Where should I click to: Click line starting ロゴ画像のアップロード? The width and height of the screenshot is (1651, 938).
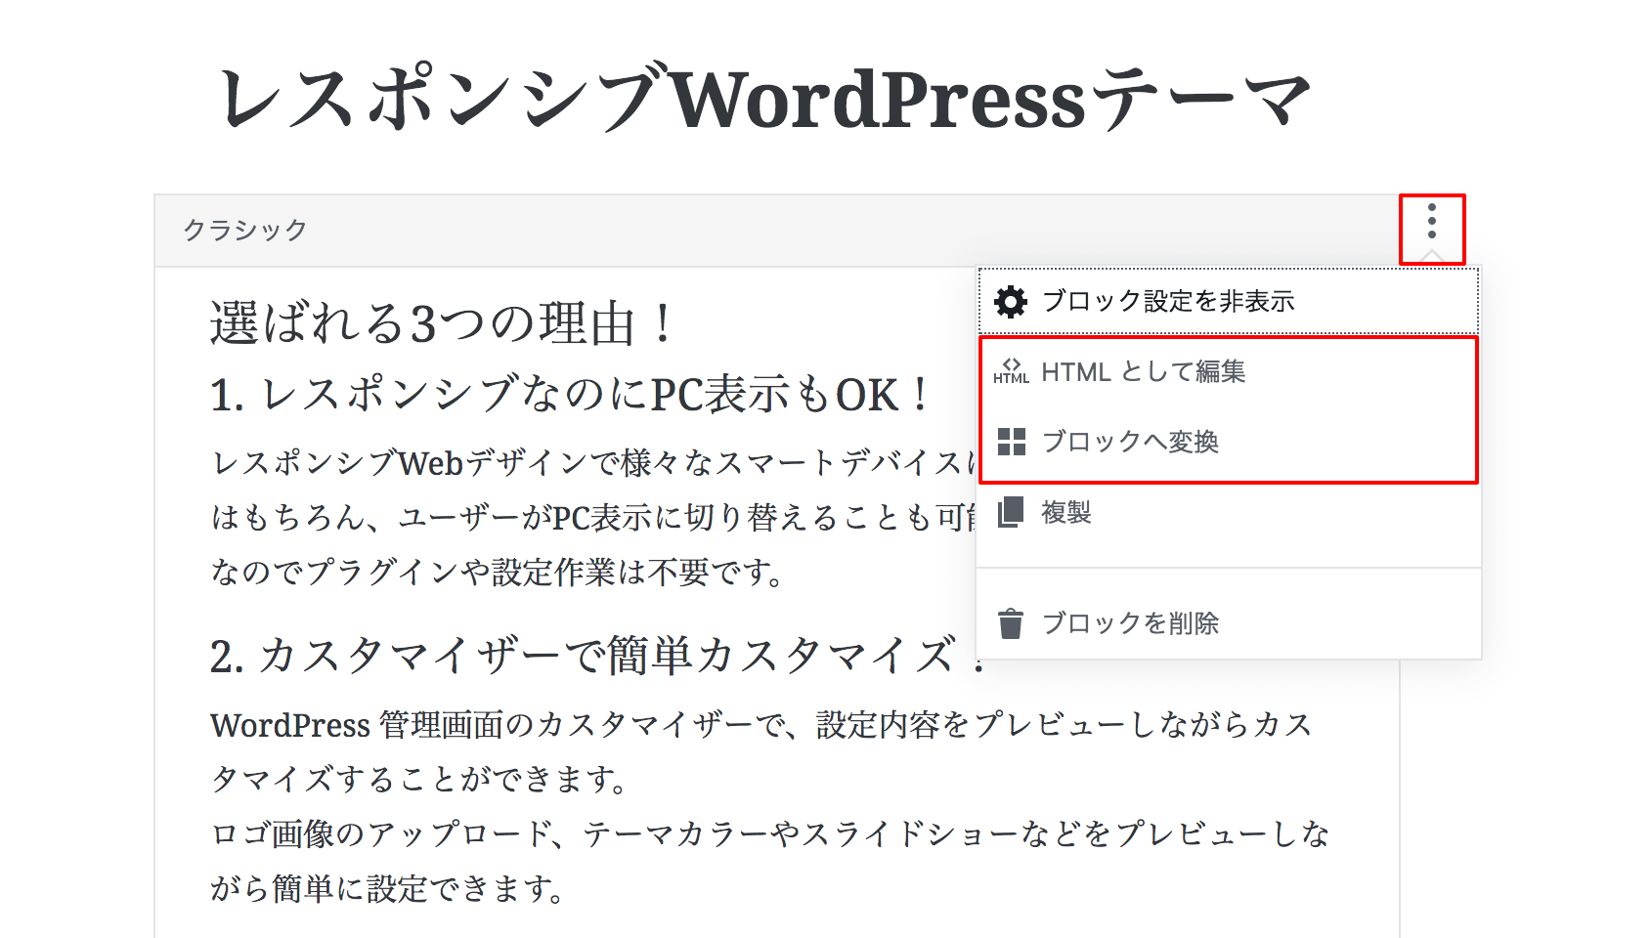770,834
